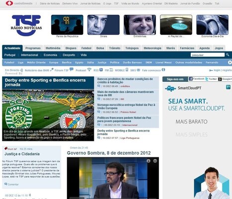Viewport: 232px width, 199px height.
Task: Click comment icon under Noruega eurocética headline
Action: tap(99, 112)
